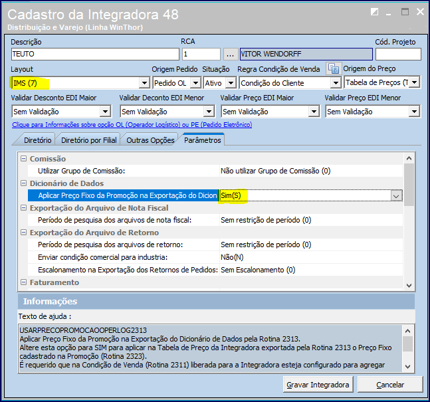Image resolution: width=430 pixels, height=402 pixels.
Task: Select Utilizar Grupo de Comissão row
Action: pos(215,171)
